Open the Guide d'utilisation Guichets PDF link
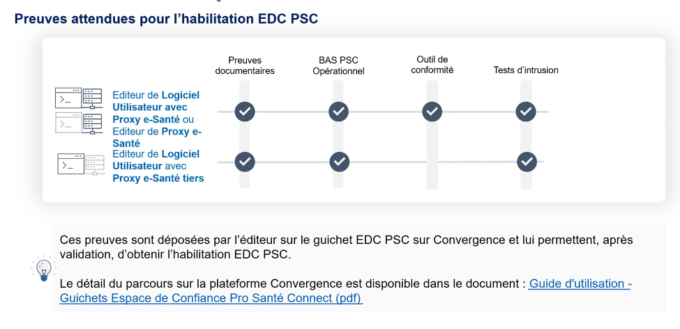Image resolution: width=680 pixels, height=329 pixels. click(345, 291)
